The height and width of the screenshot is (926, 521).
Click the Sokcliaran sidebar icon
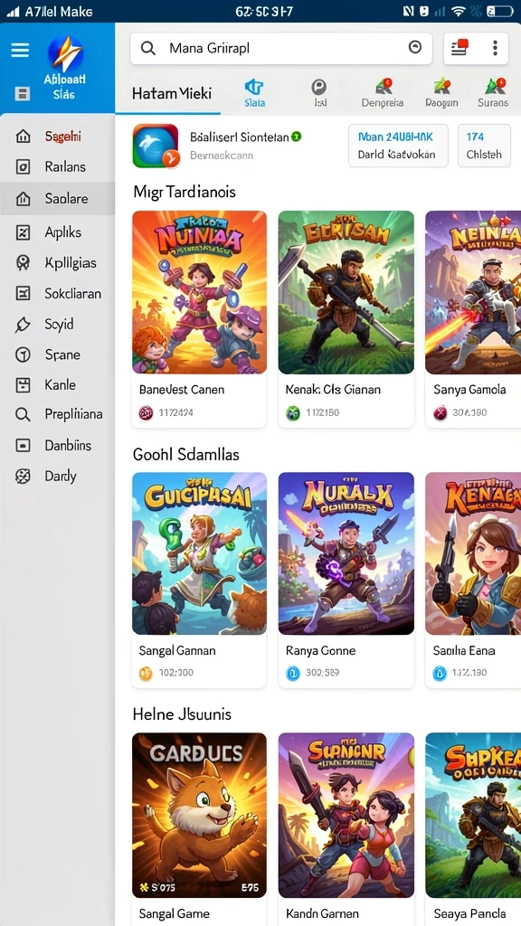point(23,293)
